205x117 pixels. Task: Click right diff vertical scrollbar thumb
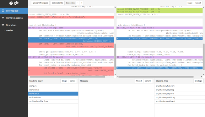pyautogui.click(x=204, y=57)
